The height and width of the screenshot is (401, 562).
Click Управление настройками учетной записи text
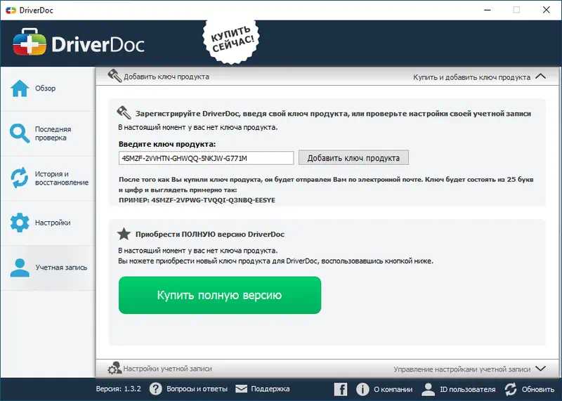pyautogui.click(x=462, y=369)
